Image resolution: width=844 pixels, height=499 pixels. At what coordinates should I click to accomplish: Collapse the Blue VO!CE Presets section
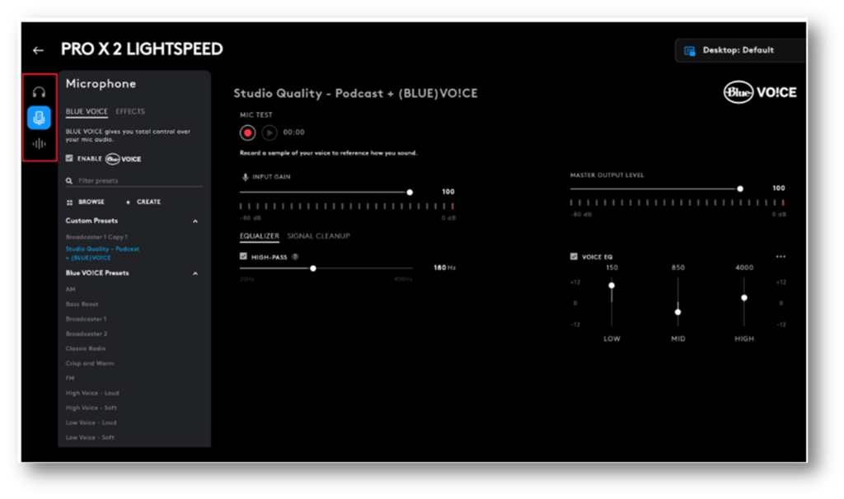[x=195, y=273]
